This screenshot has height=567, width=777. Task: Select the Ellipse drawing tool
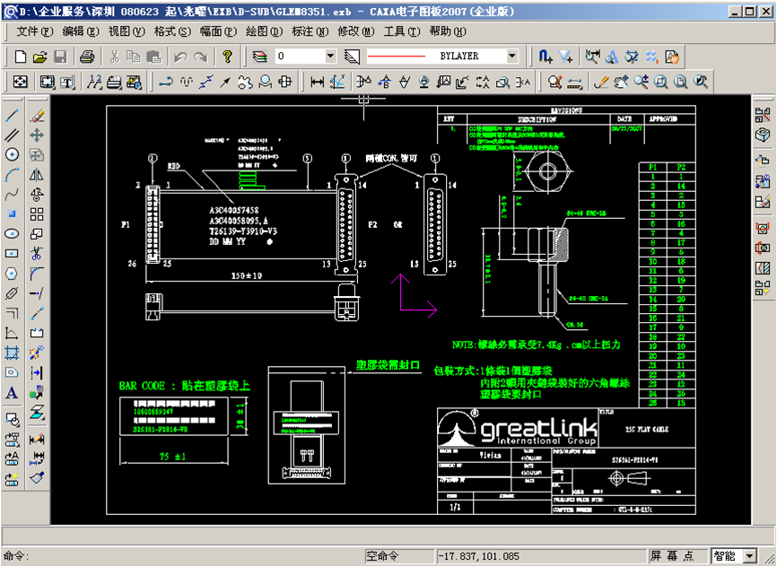(x=12, y=234)
